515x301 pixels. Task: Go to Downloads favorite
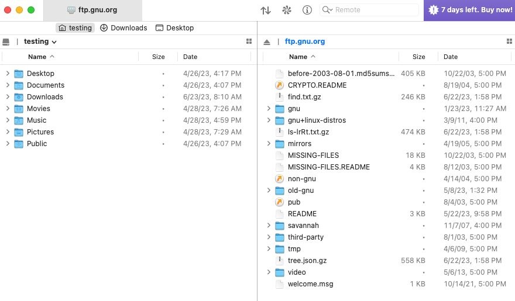coord(123,28)
